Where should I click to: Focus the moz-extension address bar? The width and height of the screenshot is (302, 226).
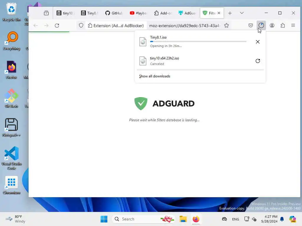[184, 26]
